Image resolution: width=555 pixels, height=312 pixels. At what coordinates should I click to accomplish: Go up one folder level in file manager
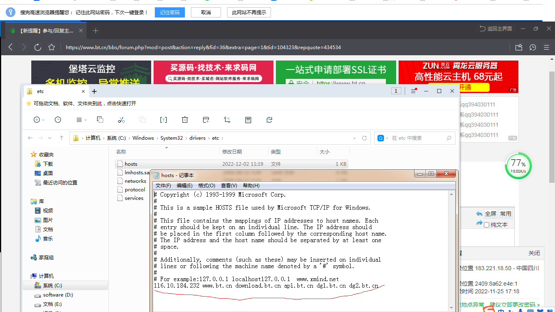tap(62, 138)
